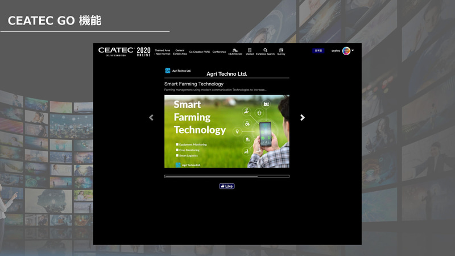Image resolution: width=455 pixels, height=256 pixels.
Task: Click the ceatec username label
Action: (336, 51)
